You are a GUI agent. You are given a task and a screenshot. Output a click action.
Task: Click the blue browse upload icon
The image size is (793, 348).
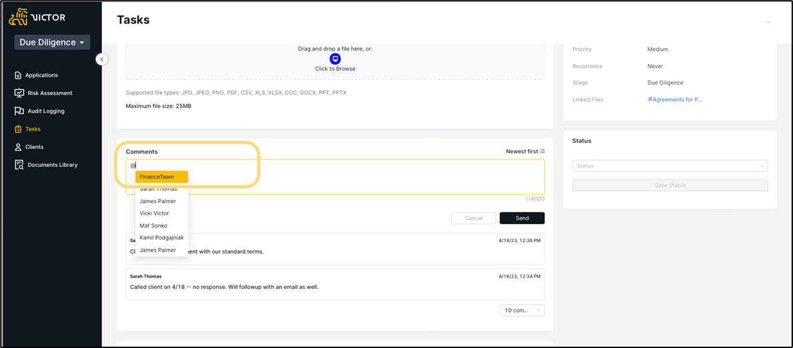[x=335, y=59]
